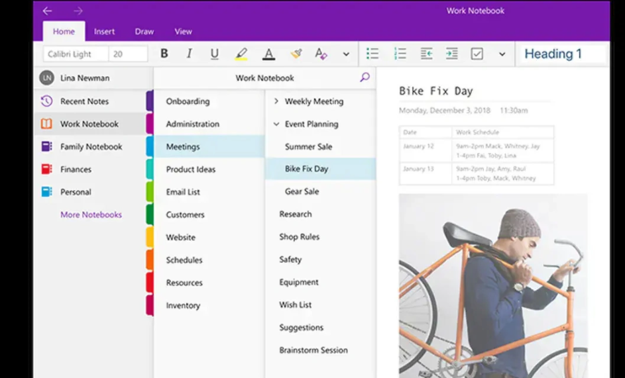Click the January 12 table cell
Viewport: 625px width, 378px height.
(426, 150)
